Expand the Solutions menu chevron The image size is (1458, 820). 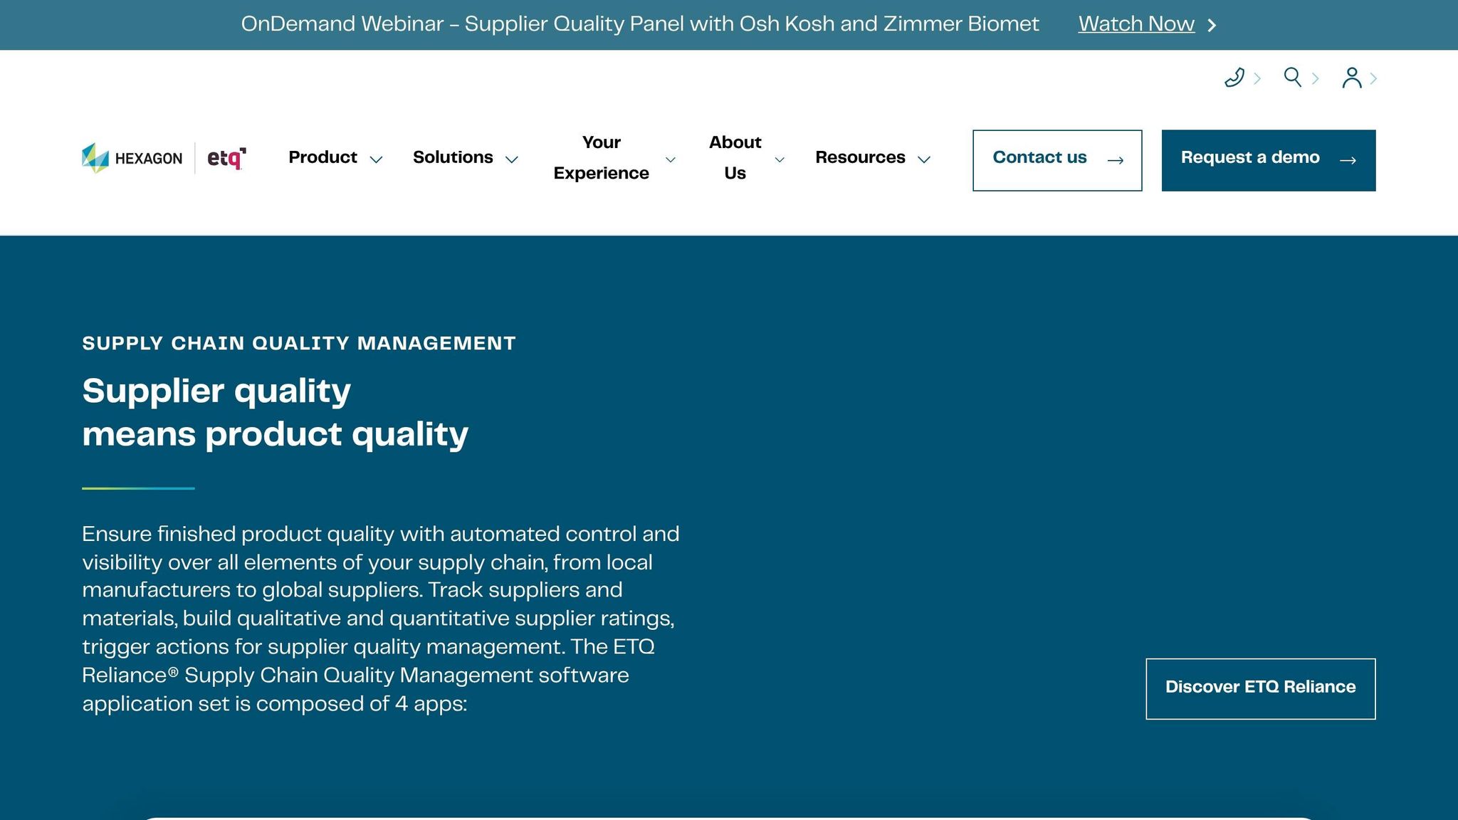click(511, 159)
